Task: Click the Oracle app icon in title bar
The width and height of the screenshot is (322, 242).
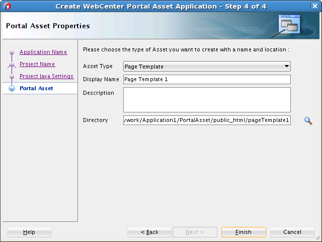Action: [7, 6]
